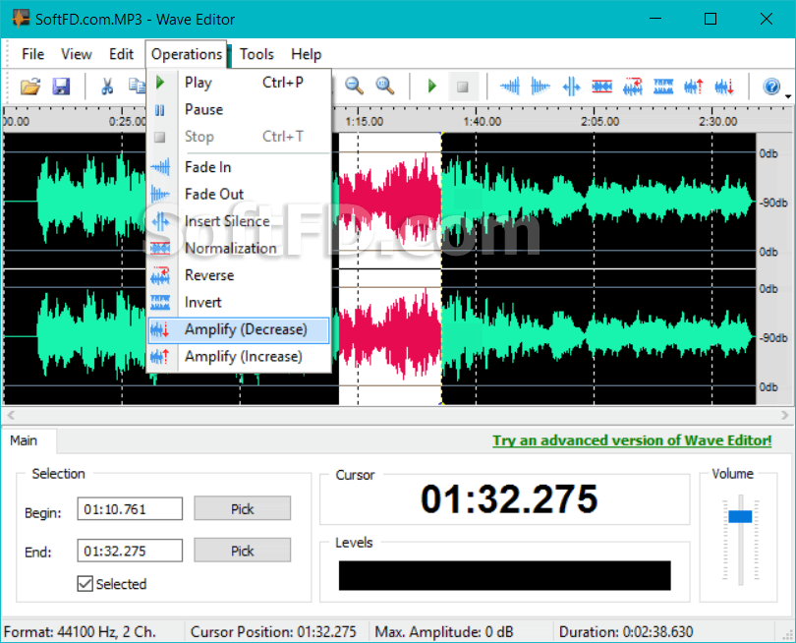Click the Fade Out toolbar icon
The image size is (796, 643).
pyautogui.click(x=540, y=87)
